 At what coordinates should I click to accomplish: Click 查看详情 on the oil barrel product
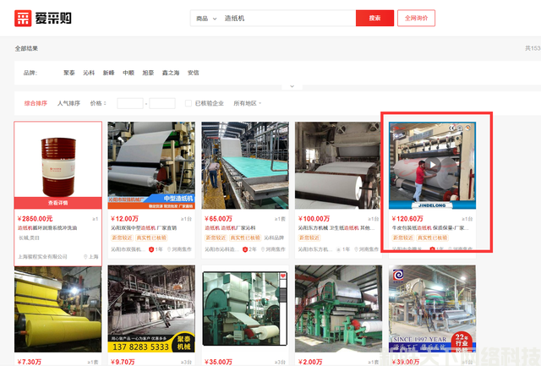pos(58,203)
